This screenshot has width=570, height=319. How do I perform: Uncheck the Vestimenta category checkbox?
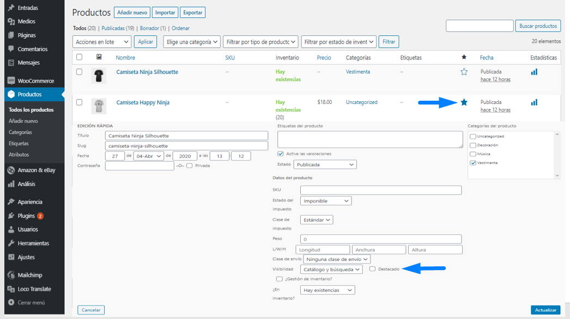click(473, 163)
